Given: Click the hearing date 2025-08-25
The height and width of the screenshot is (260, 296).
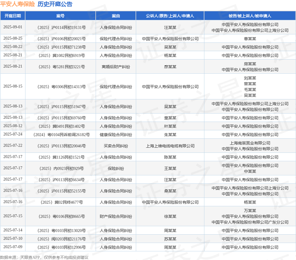Looking at the screenshot, I should coord(13,38).
